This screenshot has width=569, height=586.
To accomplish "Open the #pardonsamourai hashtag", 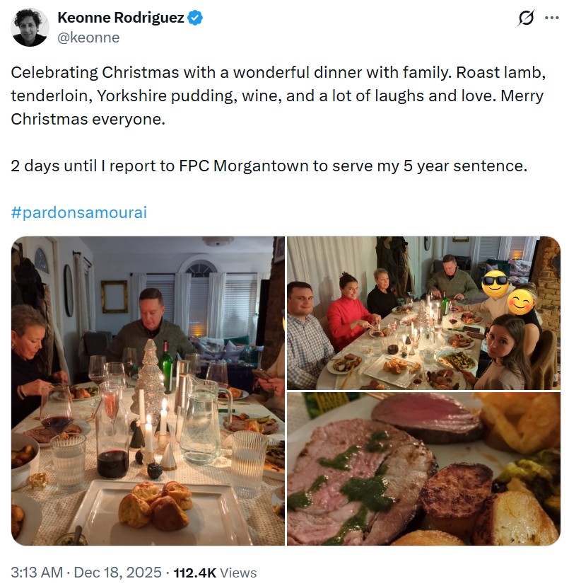I will click(79, 212).
